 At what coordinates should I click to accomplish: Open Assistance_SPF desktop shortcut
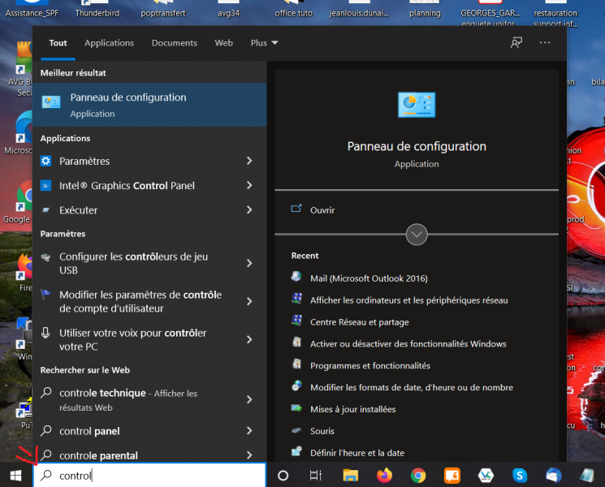(32, 9)
